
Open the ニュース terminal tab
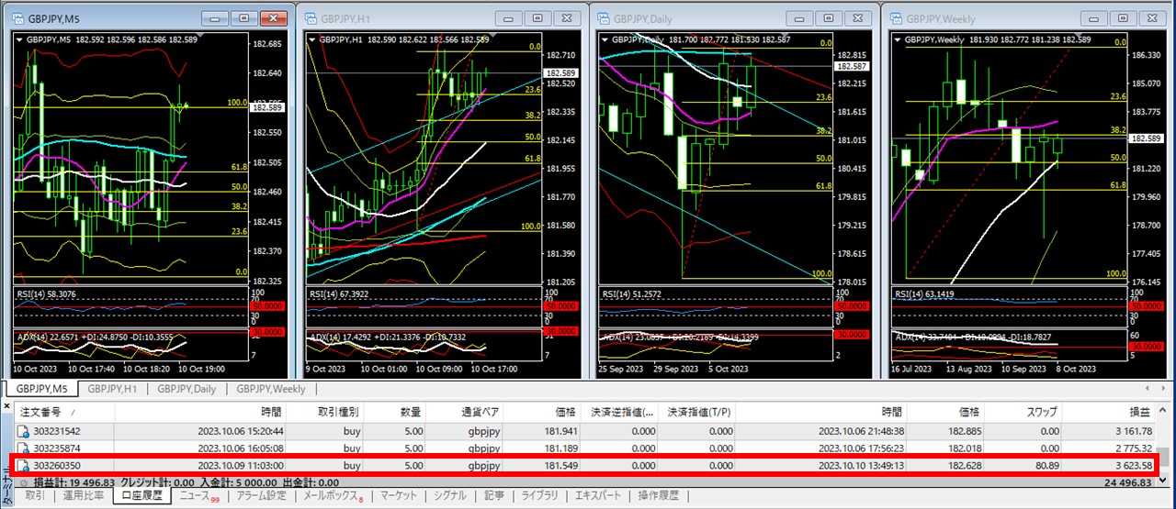(194, 496)
